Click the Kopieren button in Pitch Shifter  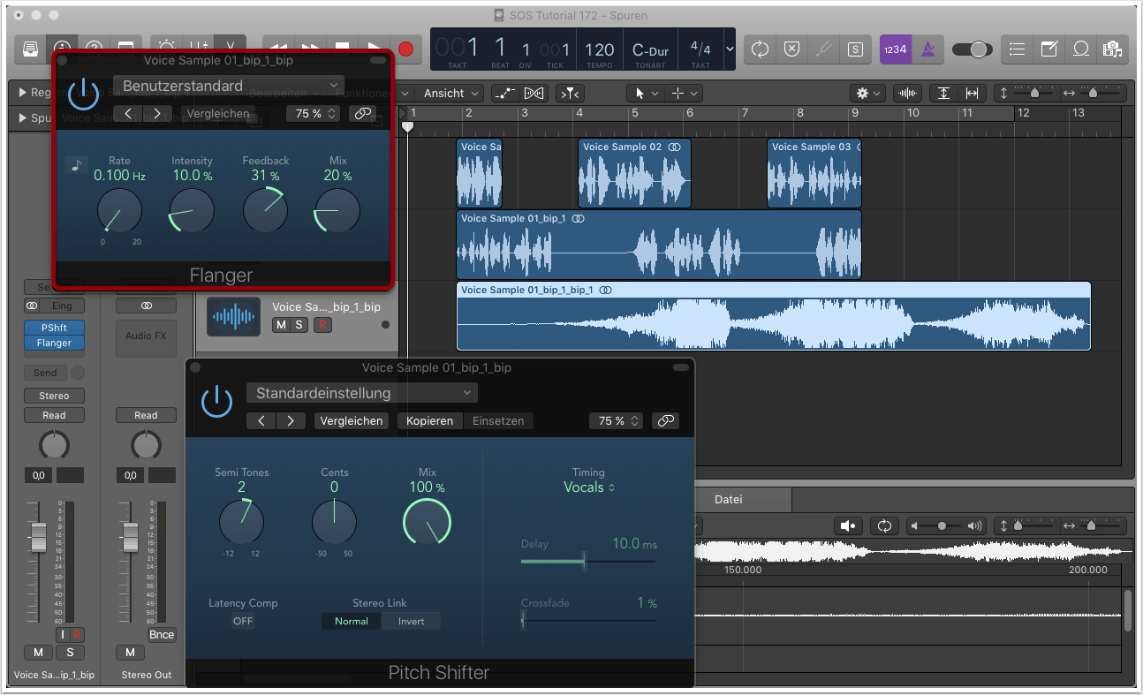pos(429,421)
